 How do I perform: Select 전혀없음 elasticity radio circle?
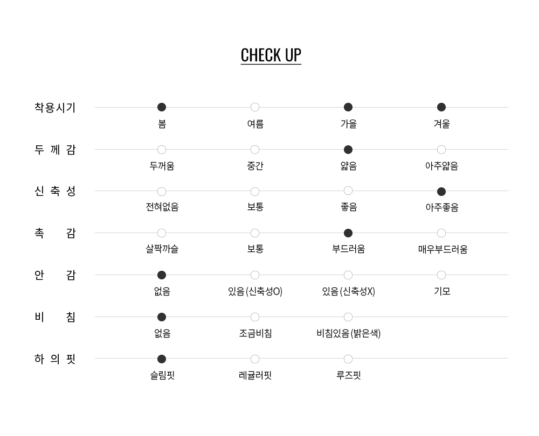point(162,192)
